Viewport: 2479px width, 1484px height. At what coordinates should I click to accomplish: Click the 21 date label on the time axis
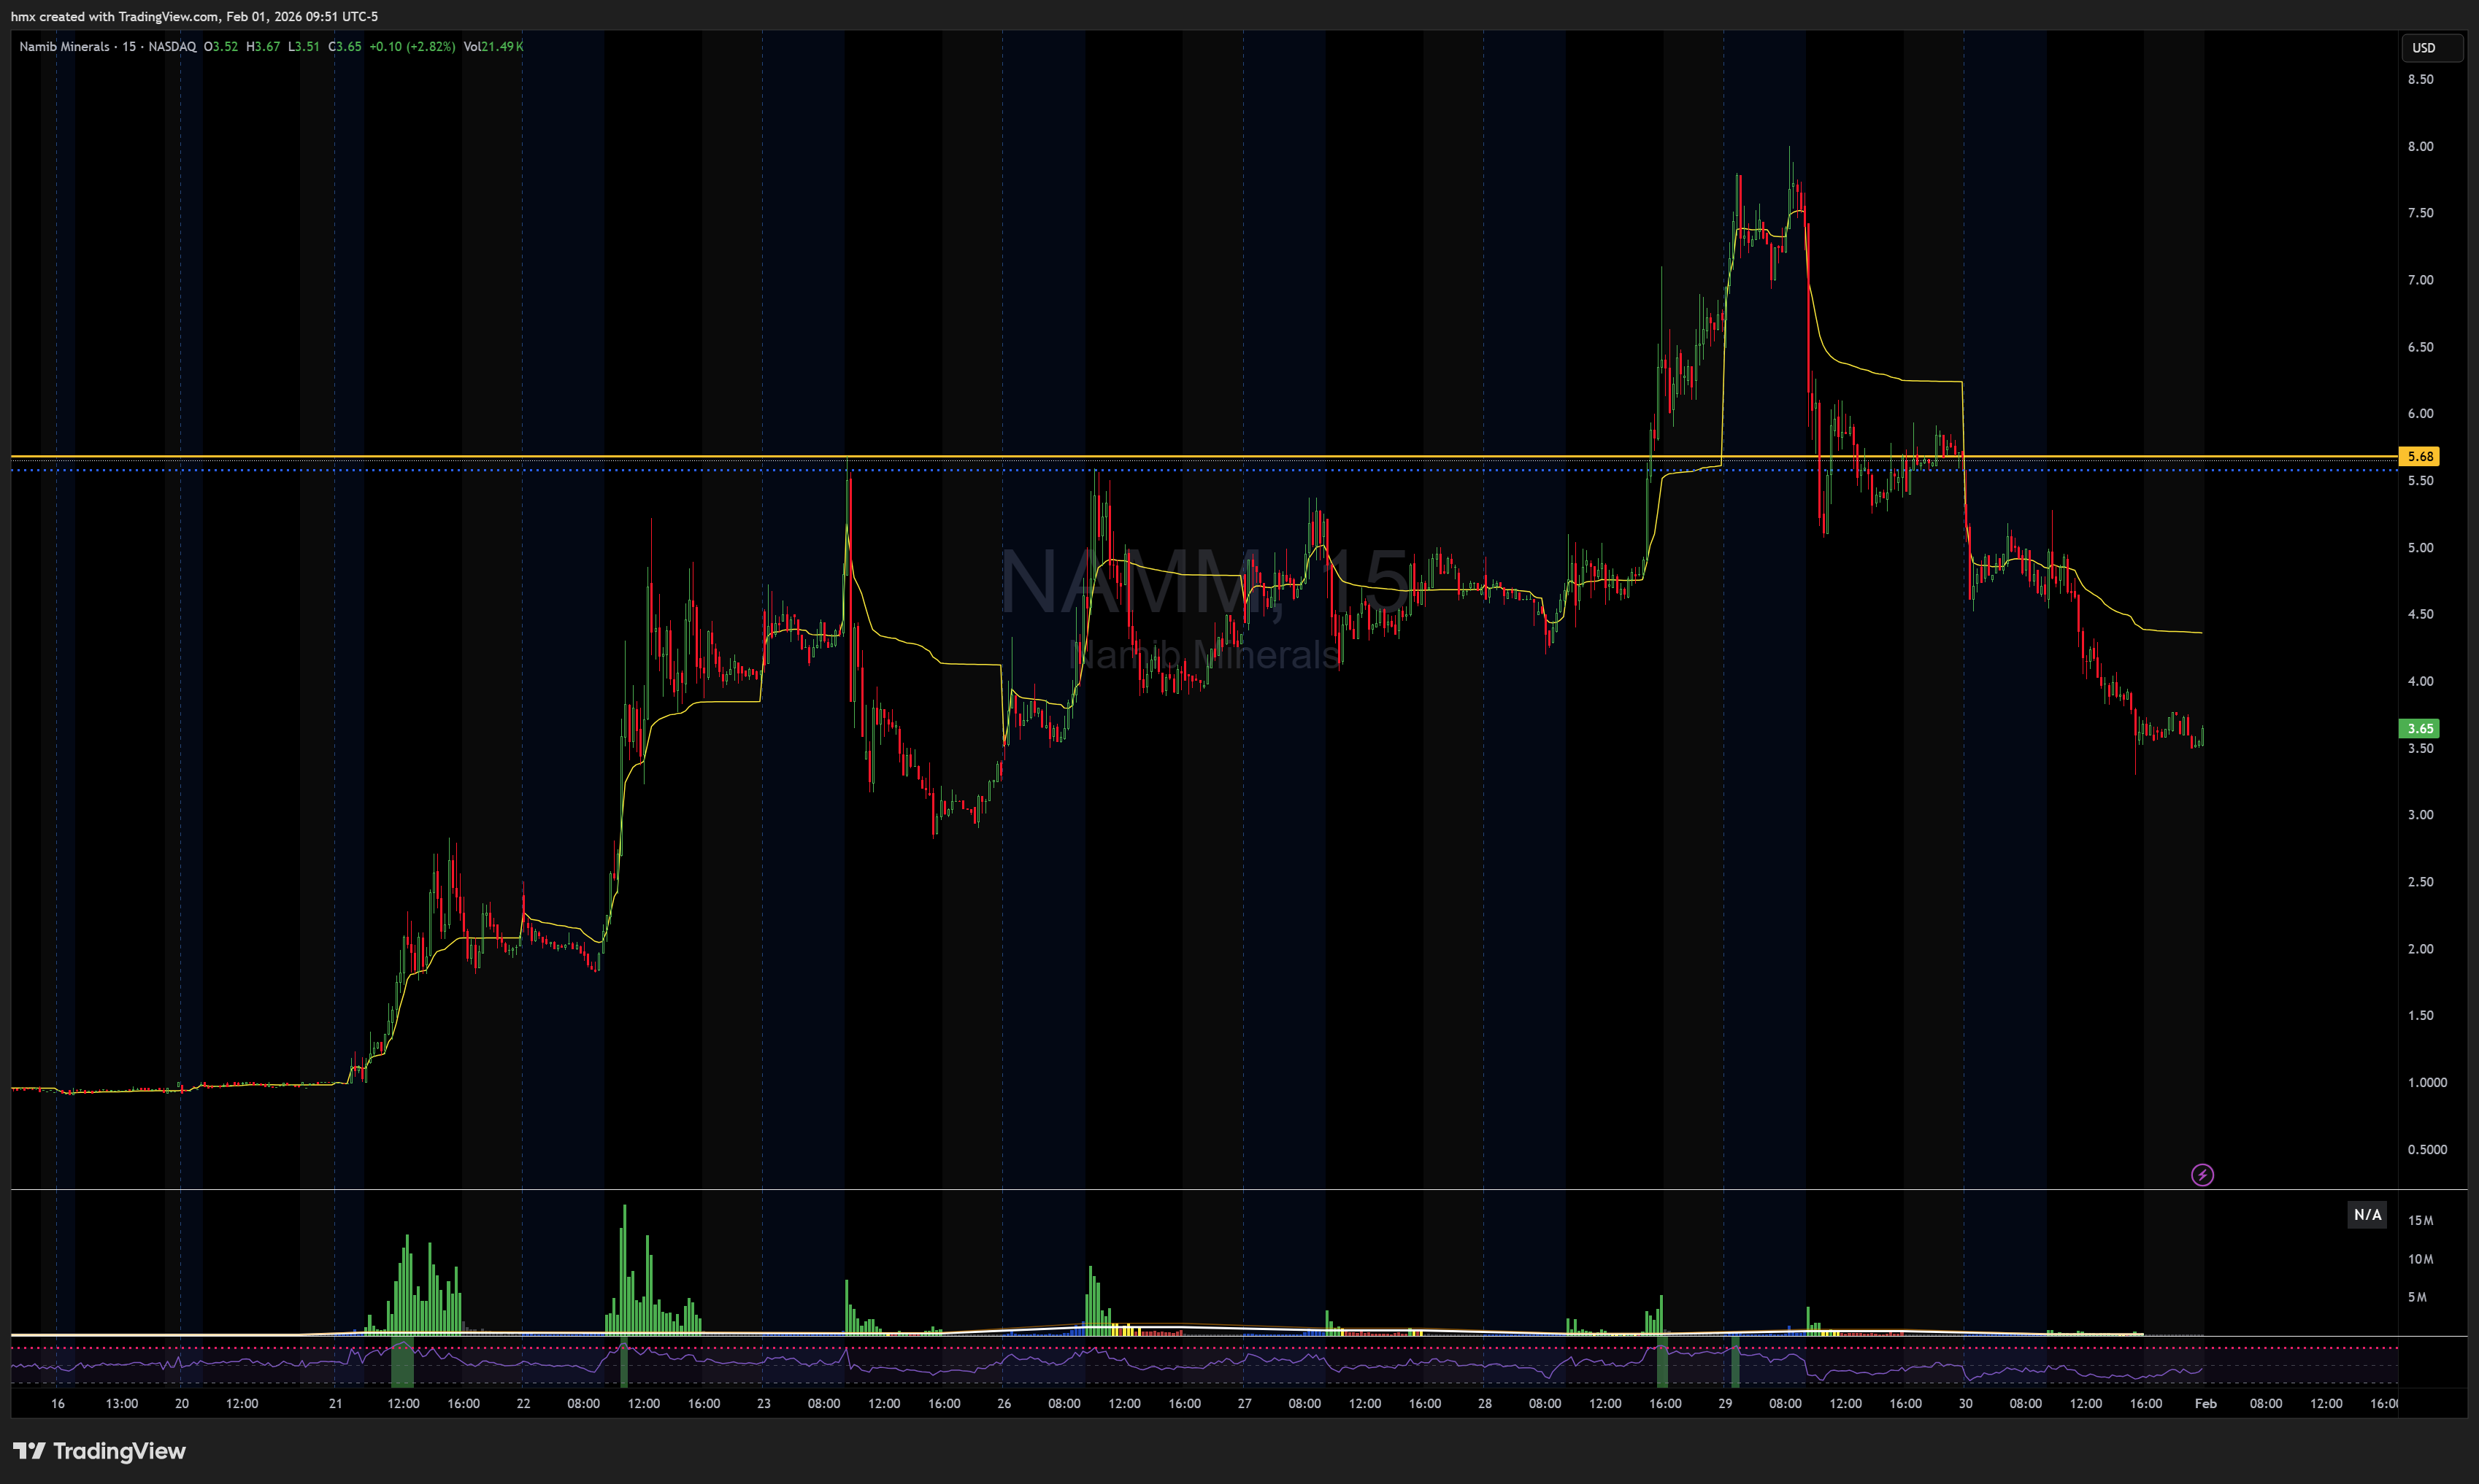click(335, 1403)
